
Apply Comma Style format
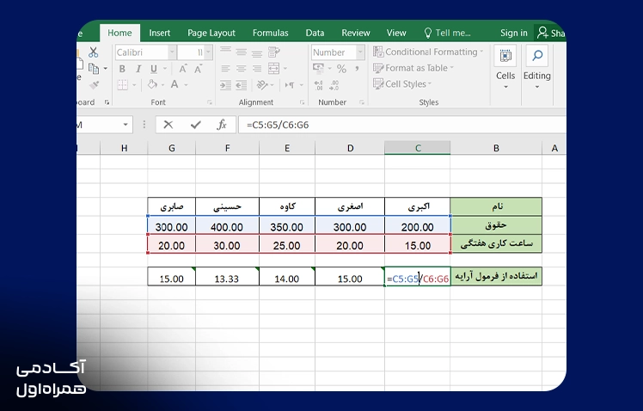point(358,69)
